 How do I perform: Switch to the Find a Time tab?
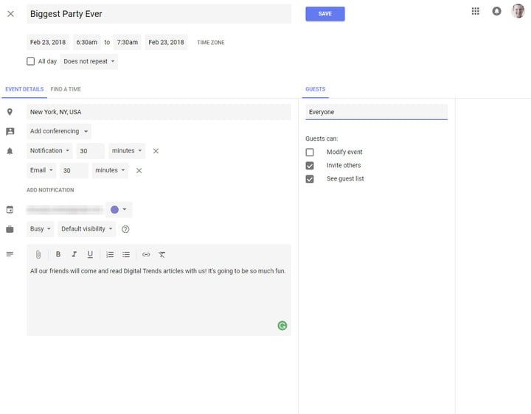66,89
